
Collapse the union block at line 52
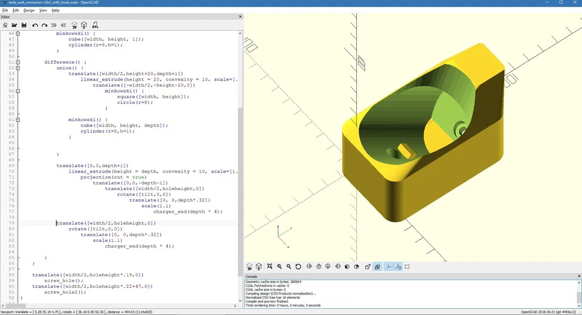(x=18, y=68)
